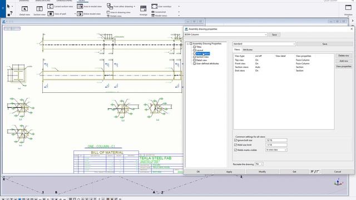Click the blue file menu strip
The image size is (356, 200).
pos(3,9)
